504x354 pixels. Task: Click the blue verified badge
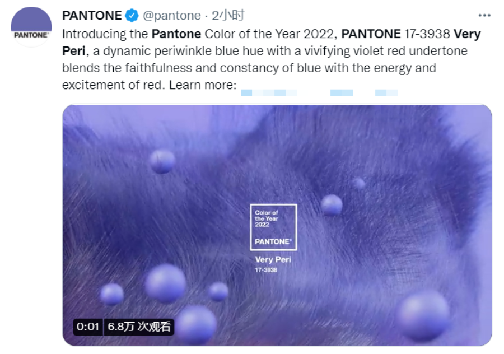click(x=131, y=15)
